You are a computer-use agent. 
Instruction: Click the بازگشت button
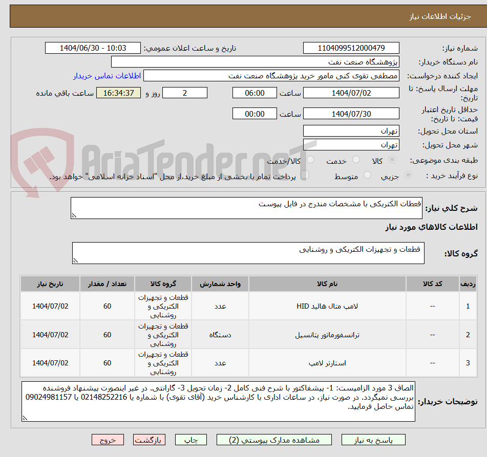[149, 439]
